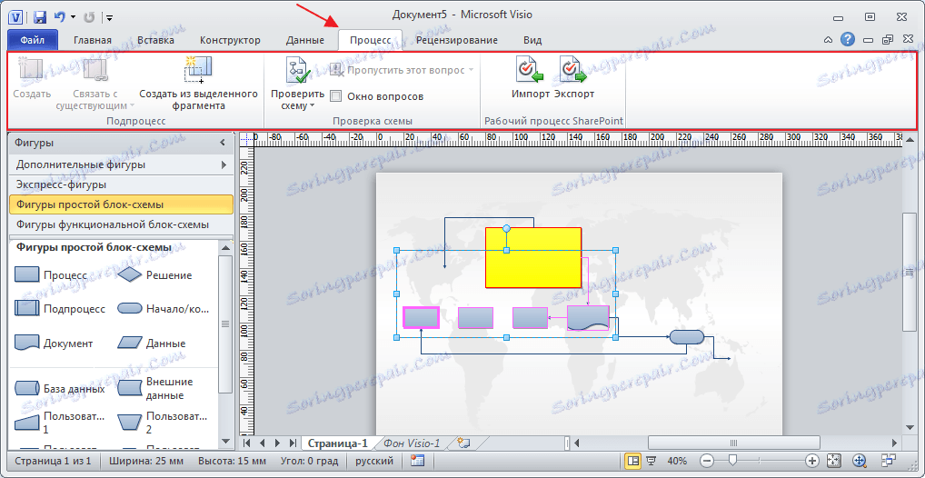Screen dimensions: 925x478
Task: Open the Проверить схему dropdown arrow
Action: [x=312, y=106]
